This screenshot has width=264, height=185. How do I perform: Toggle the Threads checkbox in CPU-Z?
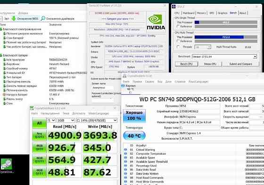click(x=178, y=47)
